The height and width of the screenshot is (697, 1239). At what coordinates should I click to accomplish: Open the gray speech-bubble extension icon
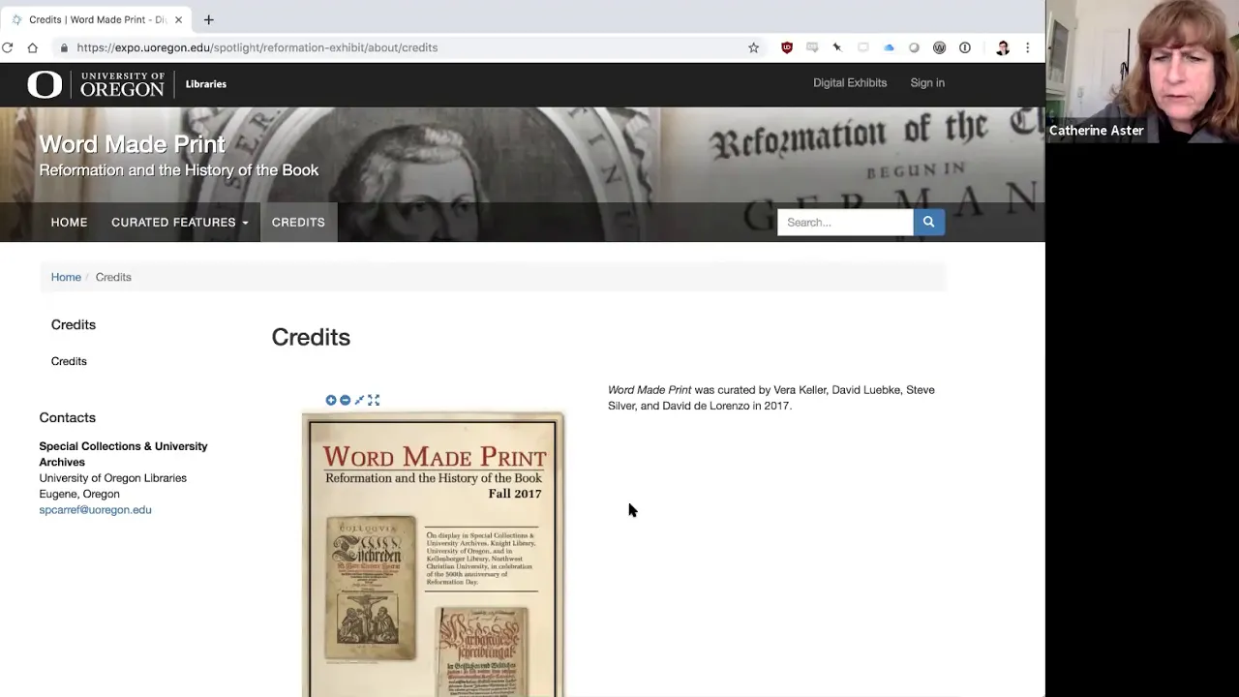(812, 47)
